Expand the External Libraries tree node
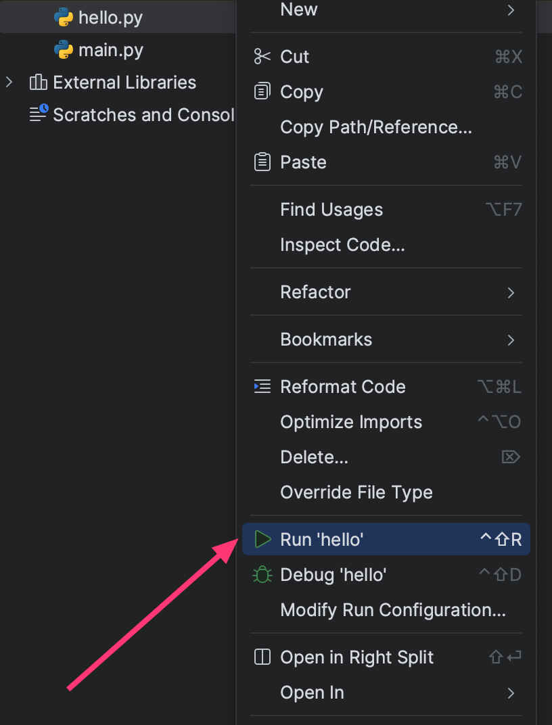This screenshot has height=725, width=552. click(x=9, y=83)
